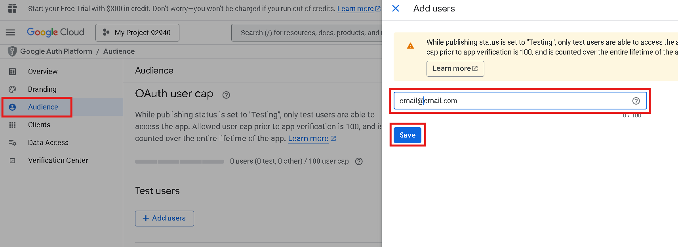Click the help icon next to 100 user cap
Viewport: 678px width, 247px height.
click(359, 161)
